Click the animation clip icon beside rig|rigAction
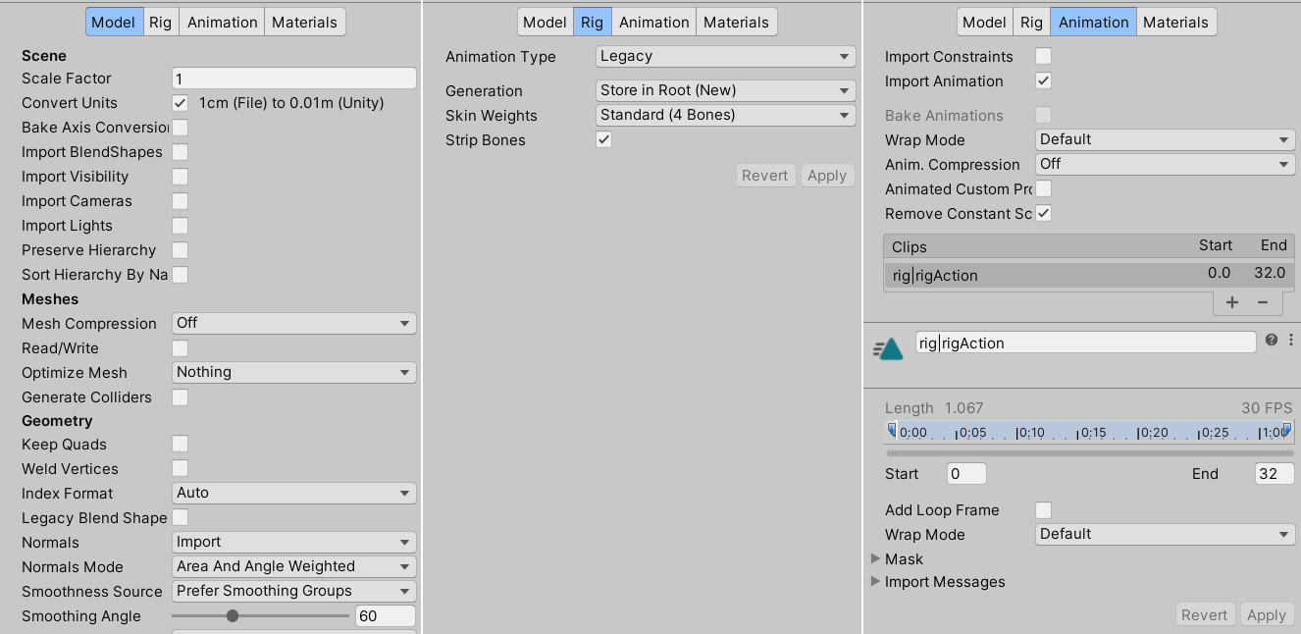The image size is (1301, 634). click(888, 346)
